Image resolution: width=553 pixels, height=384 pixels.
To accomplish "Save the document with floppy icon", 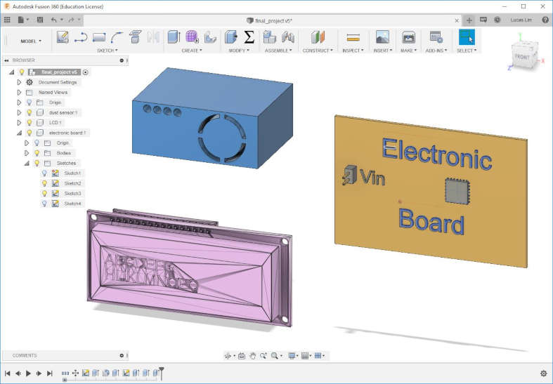I will click(40, 20).
